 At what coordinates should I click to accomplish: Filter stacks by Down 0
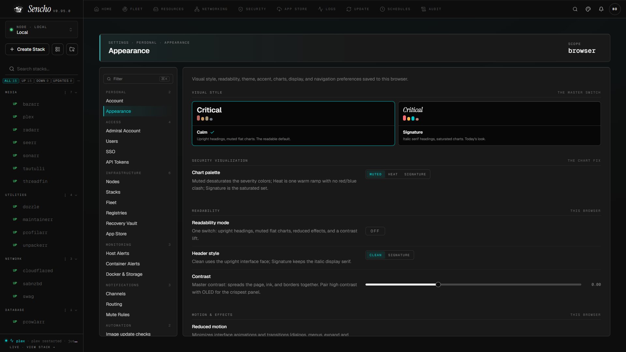(42, 81)
